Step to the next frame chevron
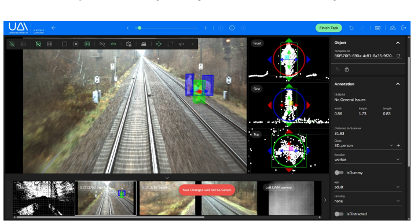The image size is (414, 224). tap(206, 28)
